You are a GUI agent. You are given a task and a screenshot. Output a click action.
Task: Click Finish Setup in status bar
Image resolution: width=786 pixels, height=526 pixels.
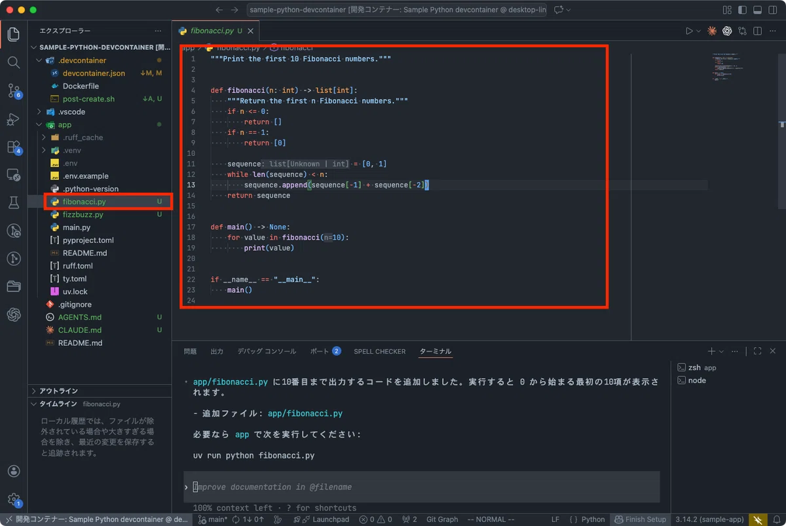point(639,519)
